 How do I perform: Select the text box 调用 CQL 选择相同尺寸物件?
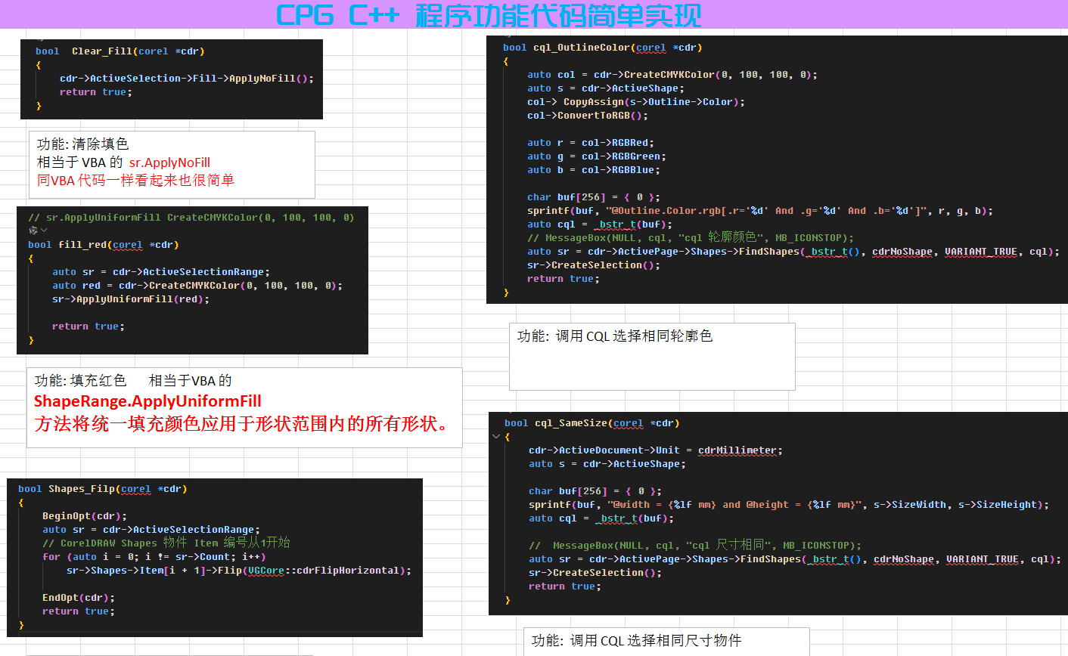[x=666, y=642]
